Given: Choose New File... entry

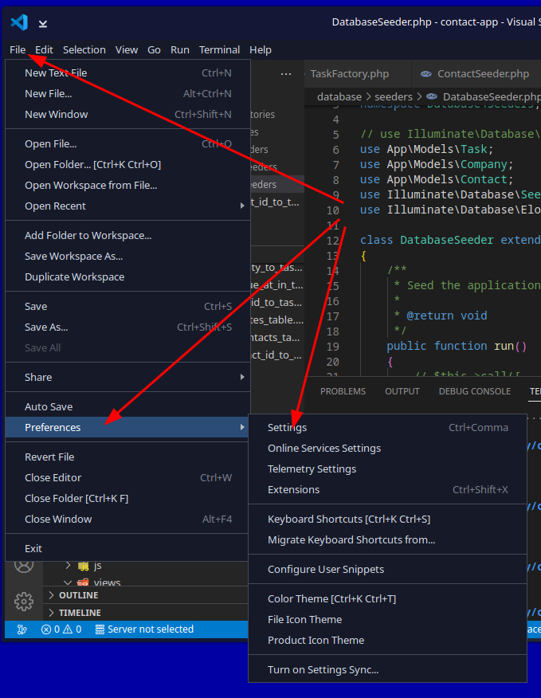Looking at the screenshot, I should click(127, 94).
